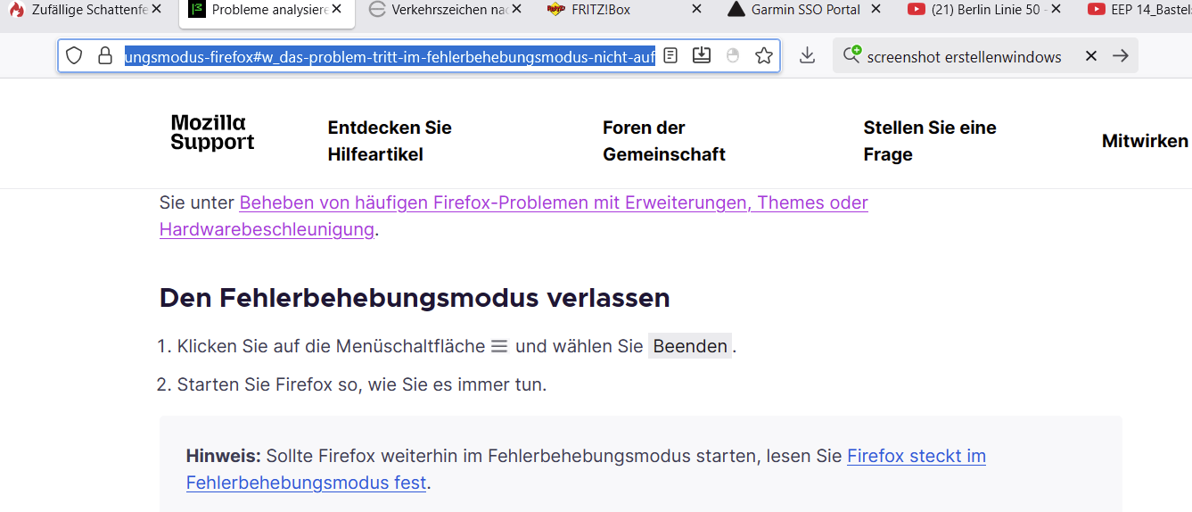Close the Garmin SSO Portal tab
The height and width of the screenshot is (512, 1192).
876,9
